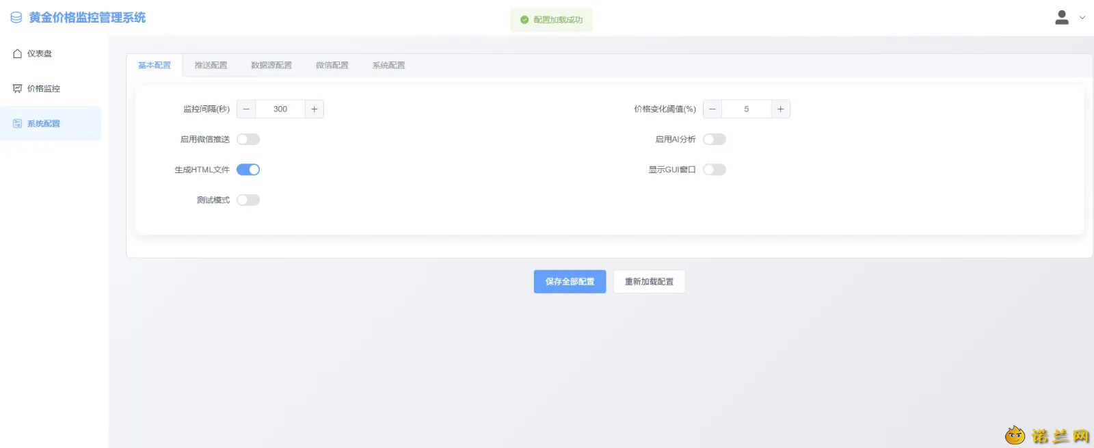Screen dimensions: 1094x448
Task: Toggle the 测试模式 switch
Action: 248,200
